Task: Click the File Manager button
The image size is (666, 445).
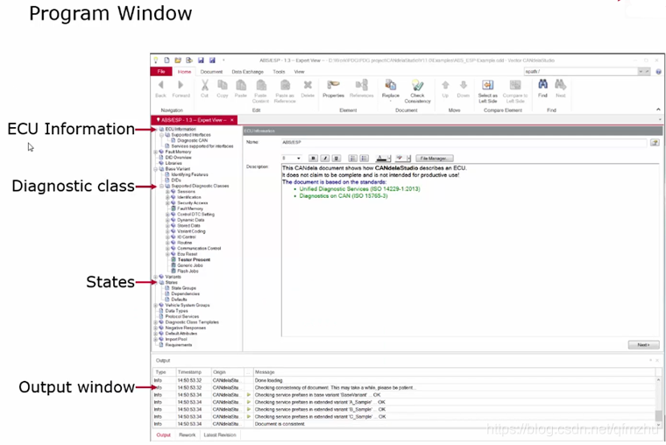Action: pyautogui.click(x=434, y=158)
